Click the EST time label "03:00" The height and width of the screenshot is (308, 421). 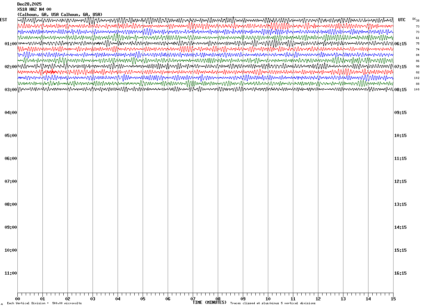(x=11, y=90)
